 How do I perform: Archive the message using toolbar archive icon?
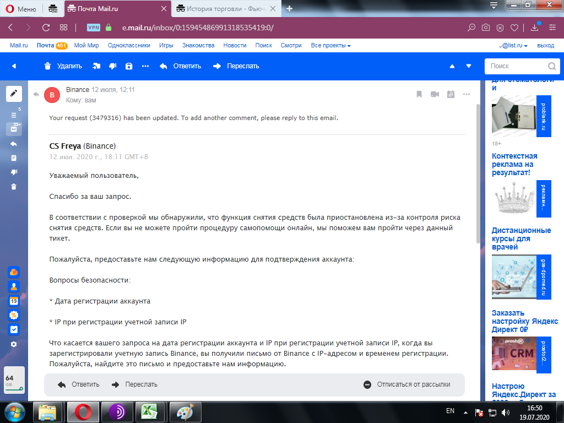pos(129,66)
